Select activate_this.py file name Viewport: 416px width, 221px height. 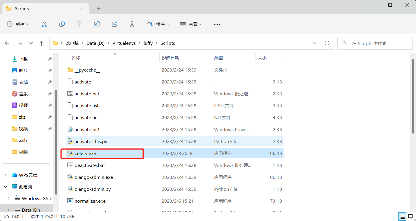[x=91, y=141]
